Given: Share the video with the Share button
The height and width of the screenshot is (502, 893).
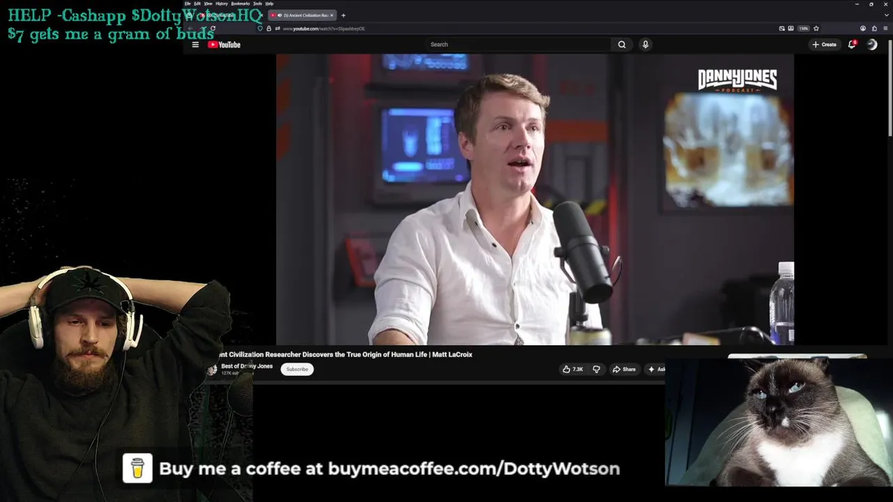Looking at the screenshot, I should point(624,370).
